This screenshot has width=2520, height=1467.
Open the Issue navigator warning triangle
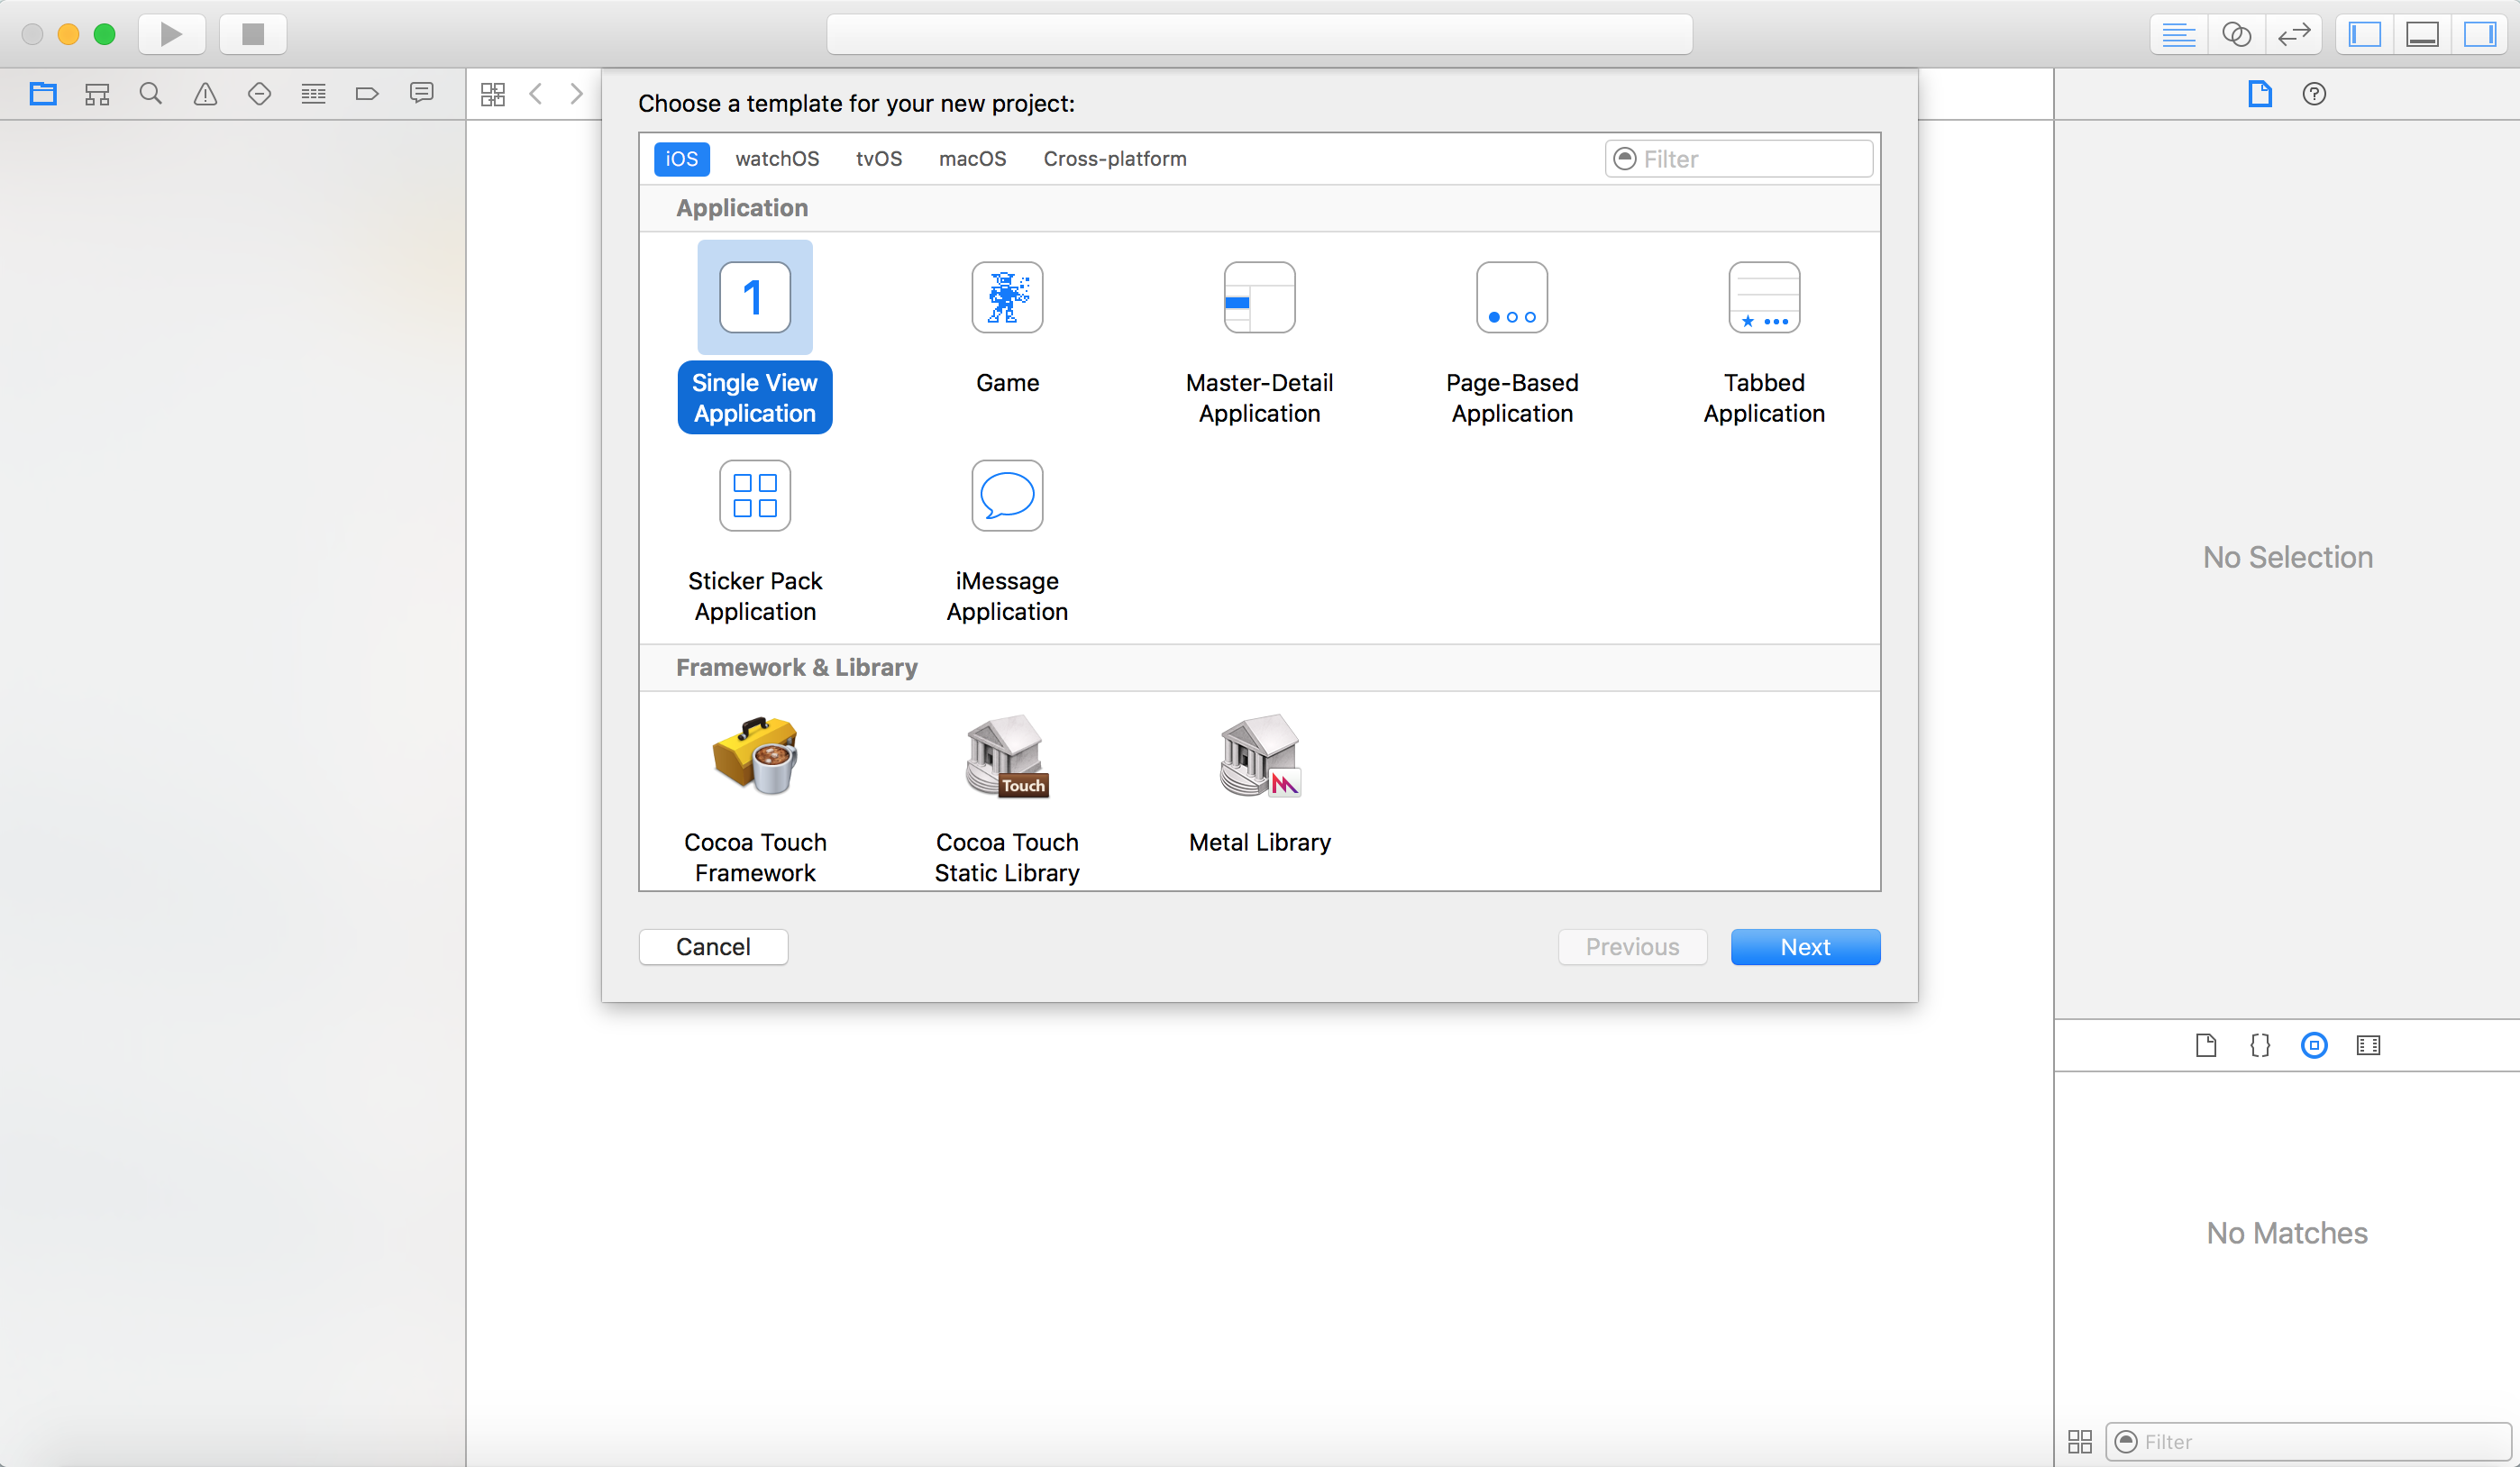point(205,93)
